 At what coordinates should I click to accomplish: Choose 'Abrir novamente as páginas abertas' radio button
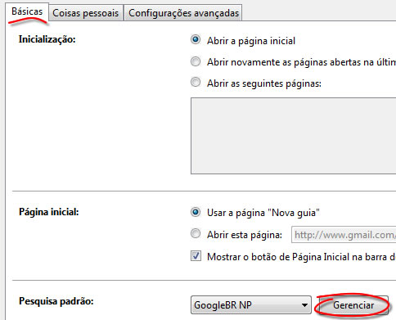pos(196,61)
